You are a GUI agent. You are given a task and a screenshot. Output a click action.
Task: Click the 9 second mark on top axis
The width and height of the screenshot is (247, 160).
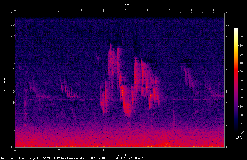[213, 10]
